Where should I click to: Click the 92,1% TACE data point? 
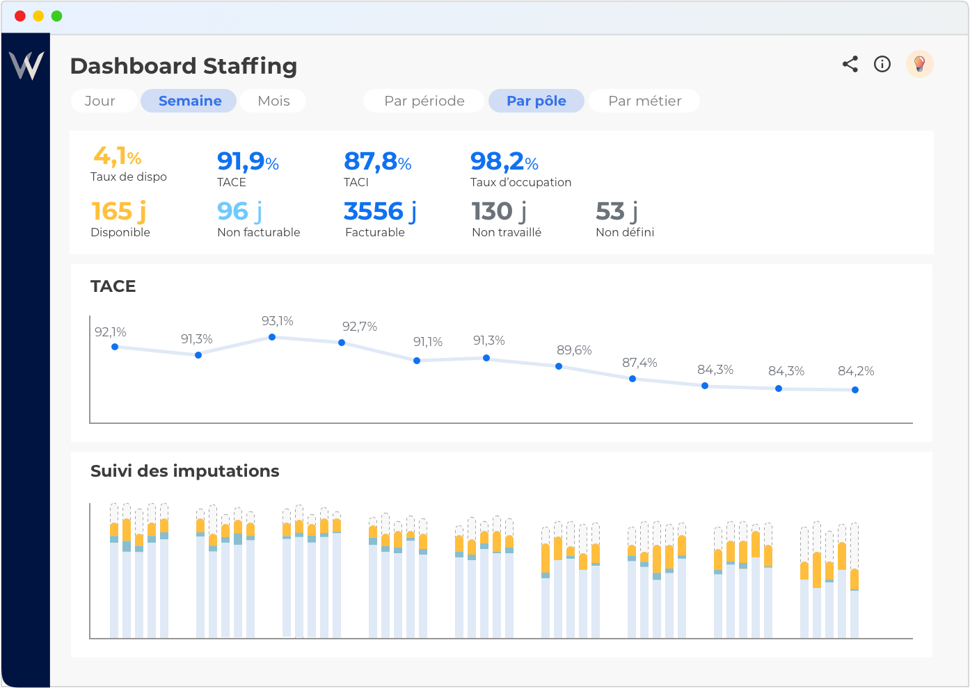115,347
